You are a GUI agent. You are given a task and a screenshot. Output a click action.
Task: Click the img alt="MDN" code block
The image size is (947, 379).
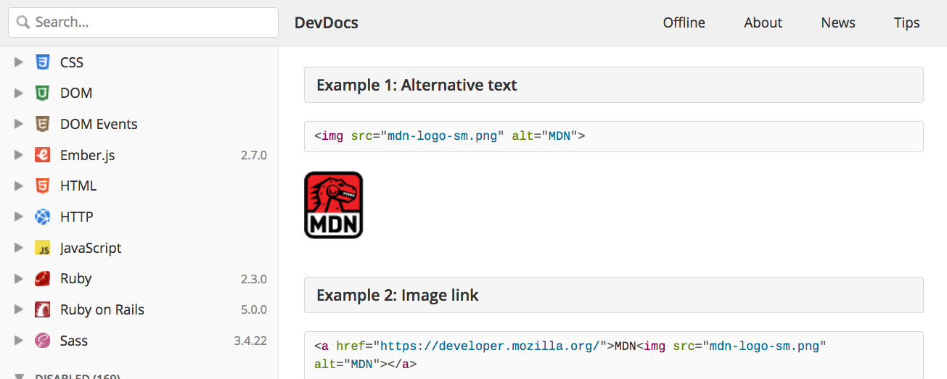[613, 136]
